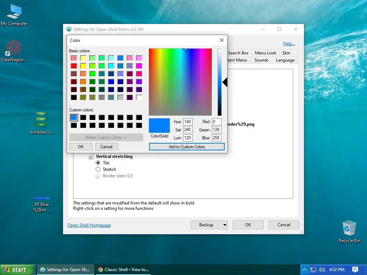Show hidden system tray icons

(305, 270)
